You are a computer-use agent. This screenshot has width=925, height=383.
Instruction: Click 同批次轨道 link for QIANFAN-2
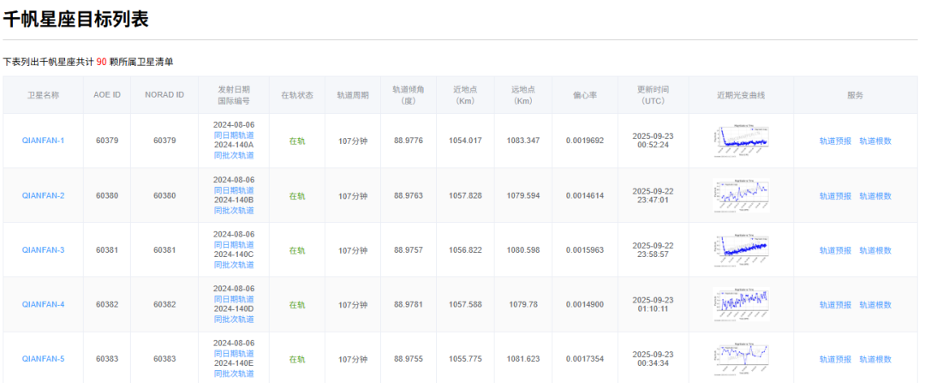(233, 211)
